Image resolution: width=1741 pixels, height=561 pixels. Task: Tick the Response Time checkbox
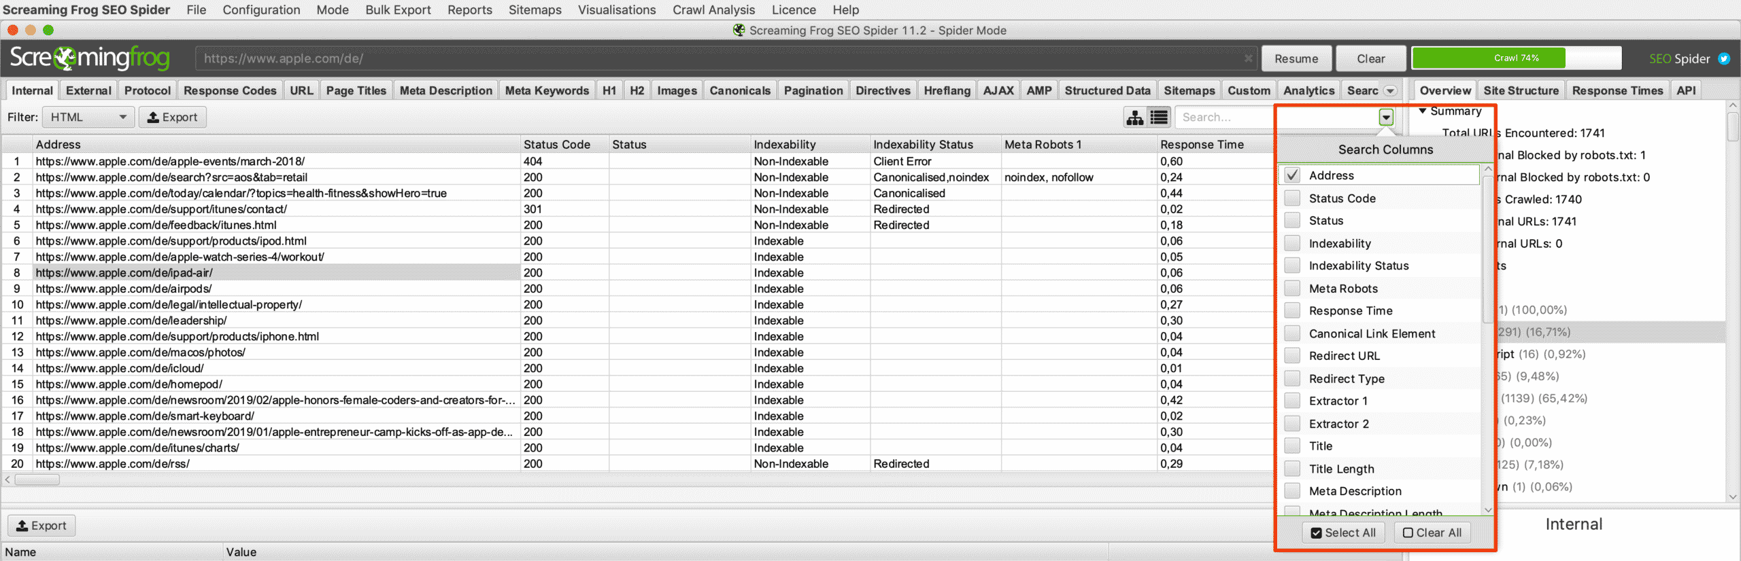click(1292, 310)
